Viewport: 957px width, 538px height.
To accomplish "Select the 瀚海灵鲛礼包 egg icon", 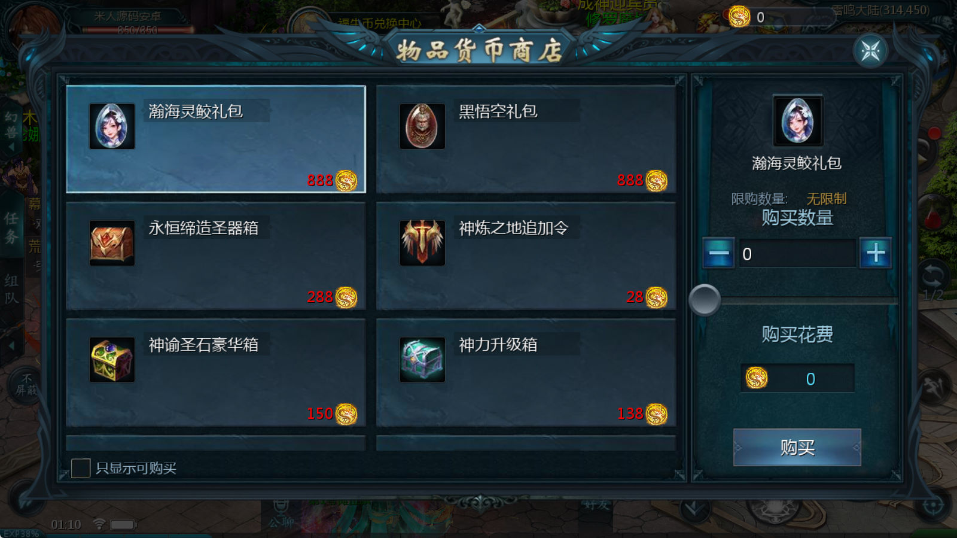I will point(112,126).
